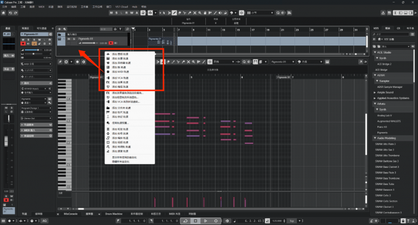Select Pigments in the Arturia Synth list
The image size is (418, 225).
coord(382,133)
